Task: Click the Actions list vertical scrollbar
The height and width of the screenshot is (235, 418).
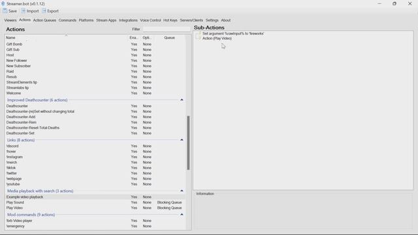Action: (188, 142)
